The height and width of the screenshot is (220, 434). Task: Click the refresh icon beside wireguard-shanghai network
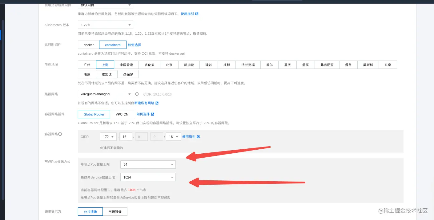[x=137, y=94]
